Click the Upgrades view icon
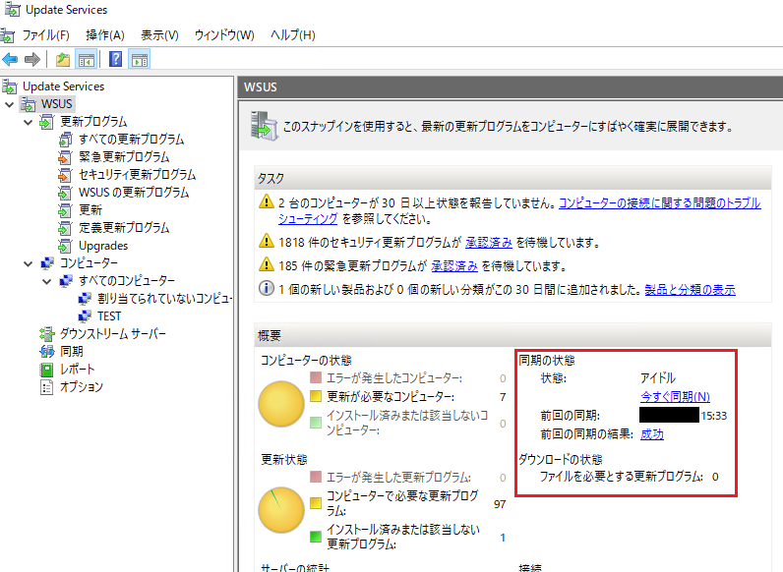Screen dimensions: 783x572 coord(65,246)
